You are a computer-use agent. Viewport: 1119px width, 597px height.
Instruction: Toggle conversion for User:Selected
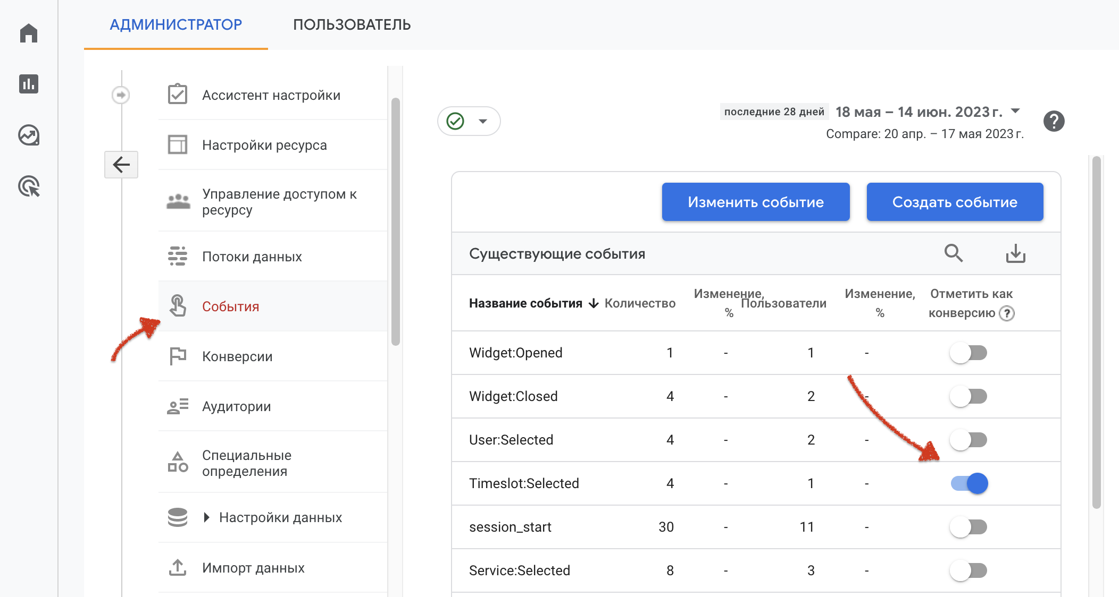coord(968,440)
